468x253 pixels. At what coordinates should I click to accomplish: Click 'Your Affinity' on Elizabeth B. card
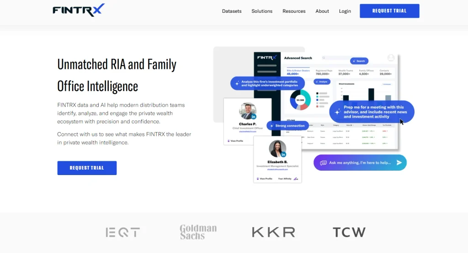288,179
